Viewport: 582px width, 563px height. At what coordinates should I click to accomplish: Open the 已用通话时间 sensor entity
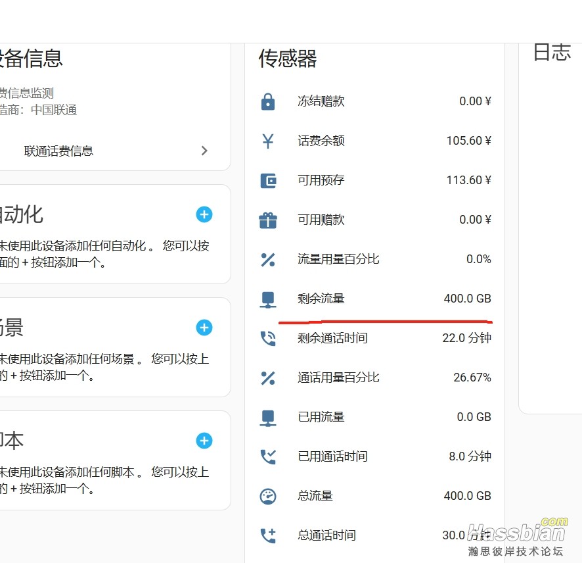click(375, 456)
